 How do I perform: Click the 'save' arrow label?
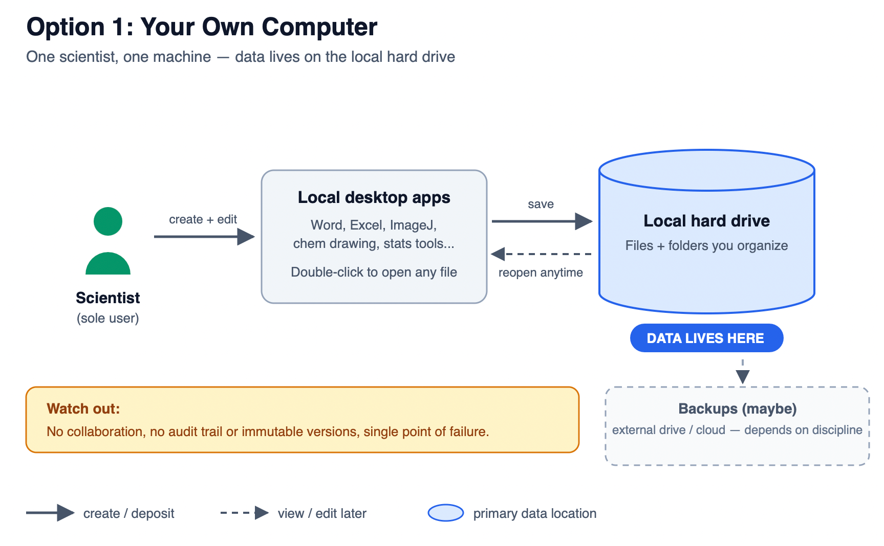[x=541, y=204]
